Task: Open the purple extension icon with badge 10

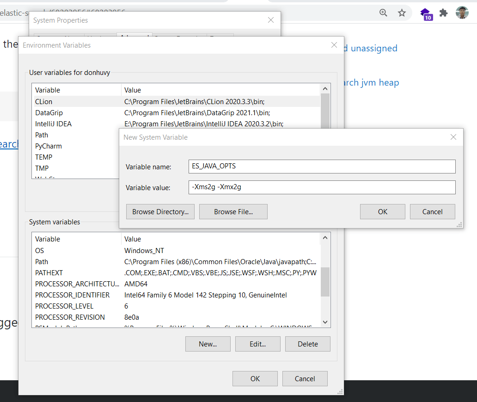Action: click(x=425, y=13)
